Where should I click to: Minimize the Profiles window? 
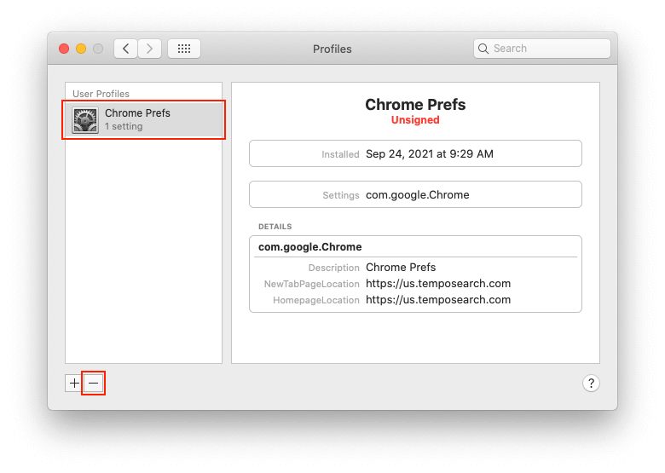pyautogui.click(x=81, y=49)
